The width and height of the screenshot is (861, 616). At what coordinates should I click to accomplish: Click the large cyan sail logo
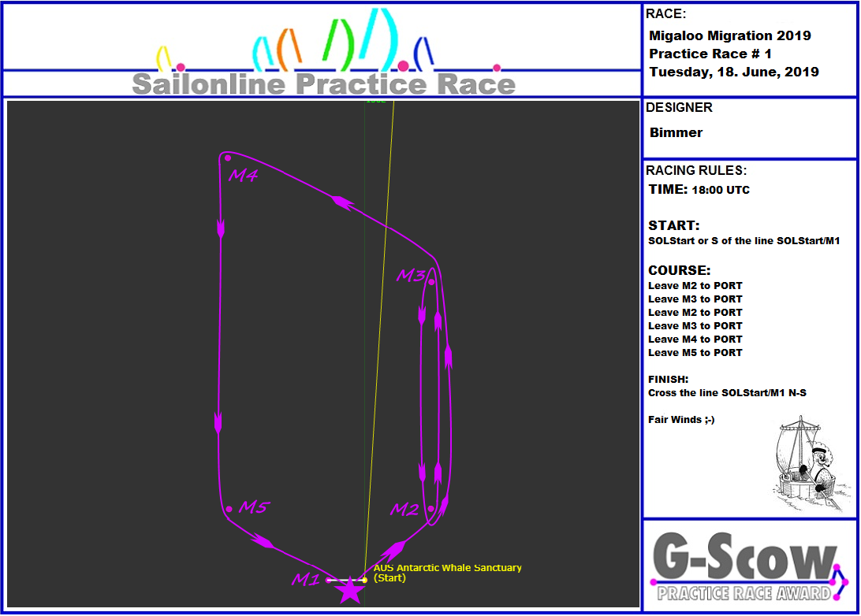point(379,39)
